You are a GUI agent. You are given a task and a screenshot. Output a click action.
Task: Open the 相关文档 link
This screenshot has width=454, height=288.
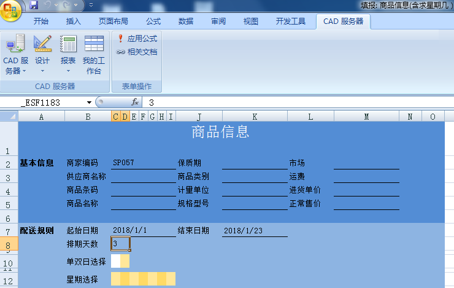137,52
